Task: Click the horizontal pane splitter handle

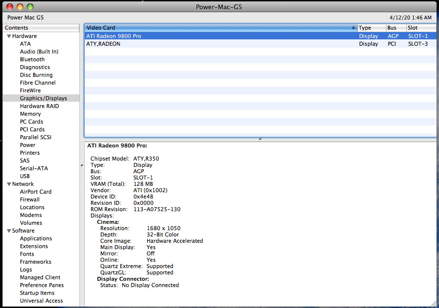Action: coord(260,139)
